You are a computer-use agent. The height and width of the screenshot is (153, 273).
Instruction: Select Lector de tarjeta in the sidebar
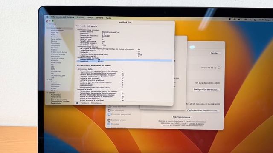[58, 59]
